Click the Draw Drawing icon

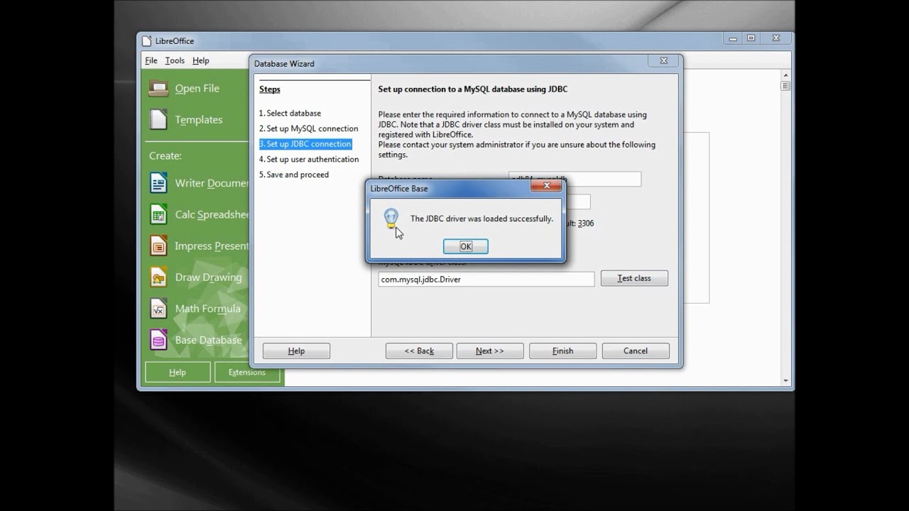(158, 277)
